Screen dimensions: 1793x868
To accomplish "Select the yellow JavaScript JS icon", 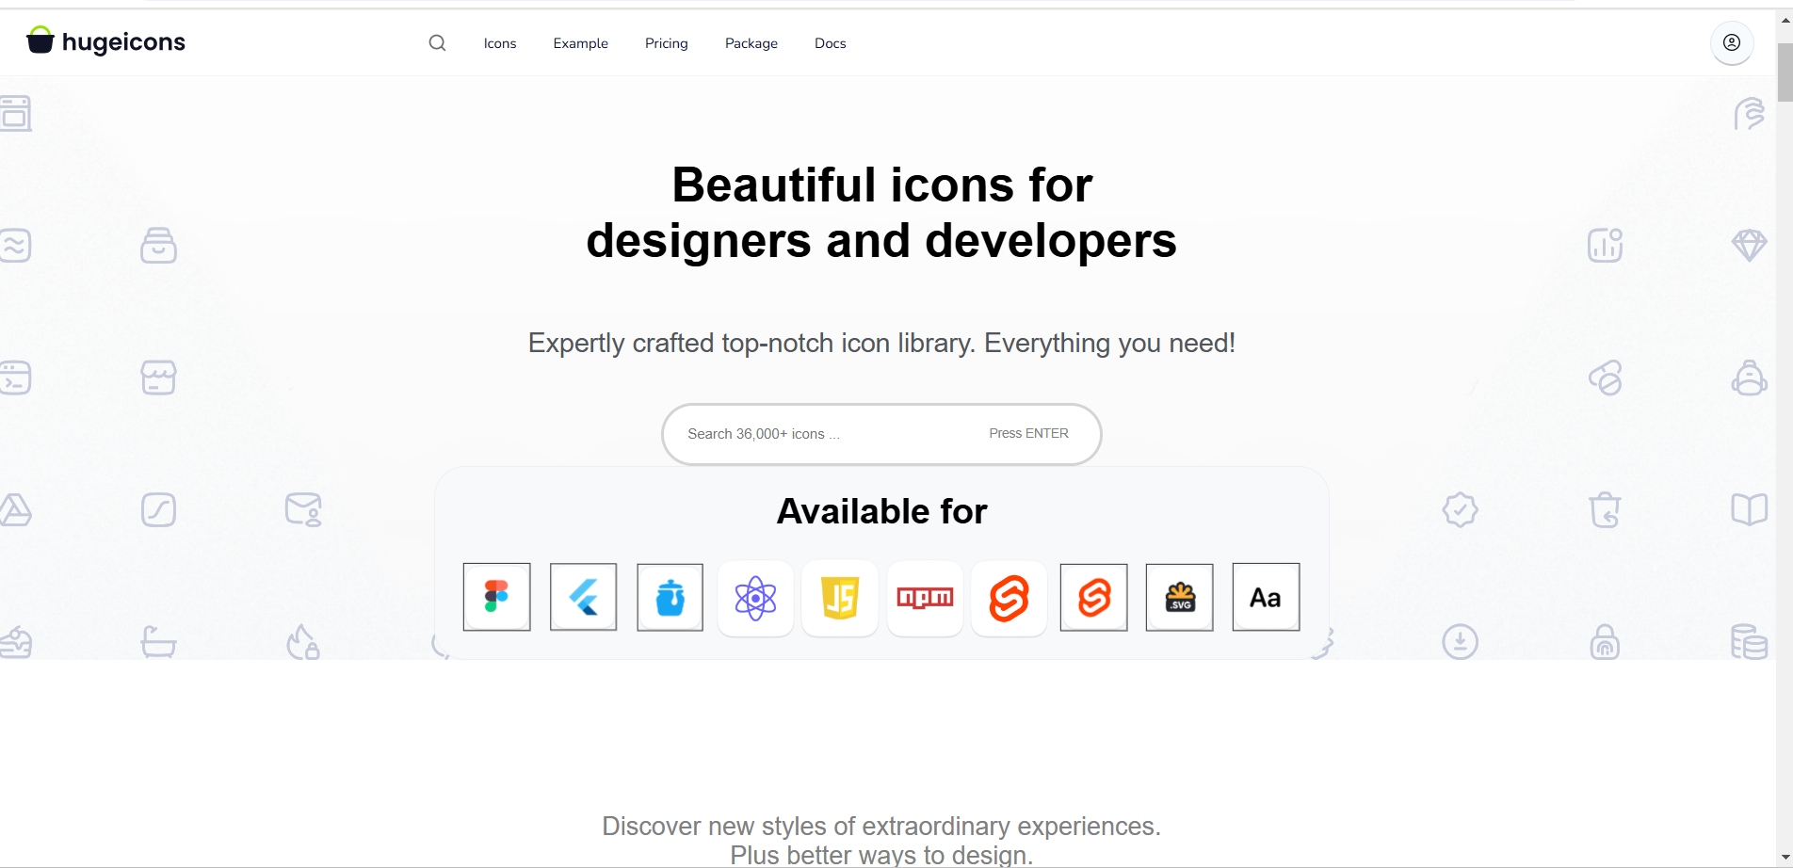I will pos(840,598).
